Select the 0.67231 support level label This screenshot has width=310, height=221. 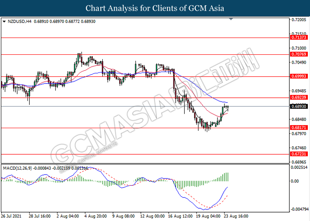point(299,154)
